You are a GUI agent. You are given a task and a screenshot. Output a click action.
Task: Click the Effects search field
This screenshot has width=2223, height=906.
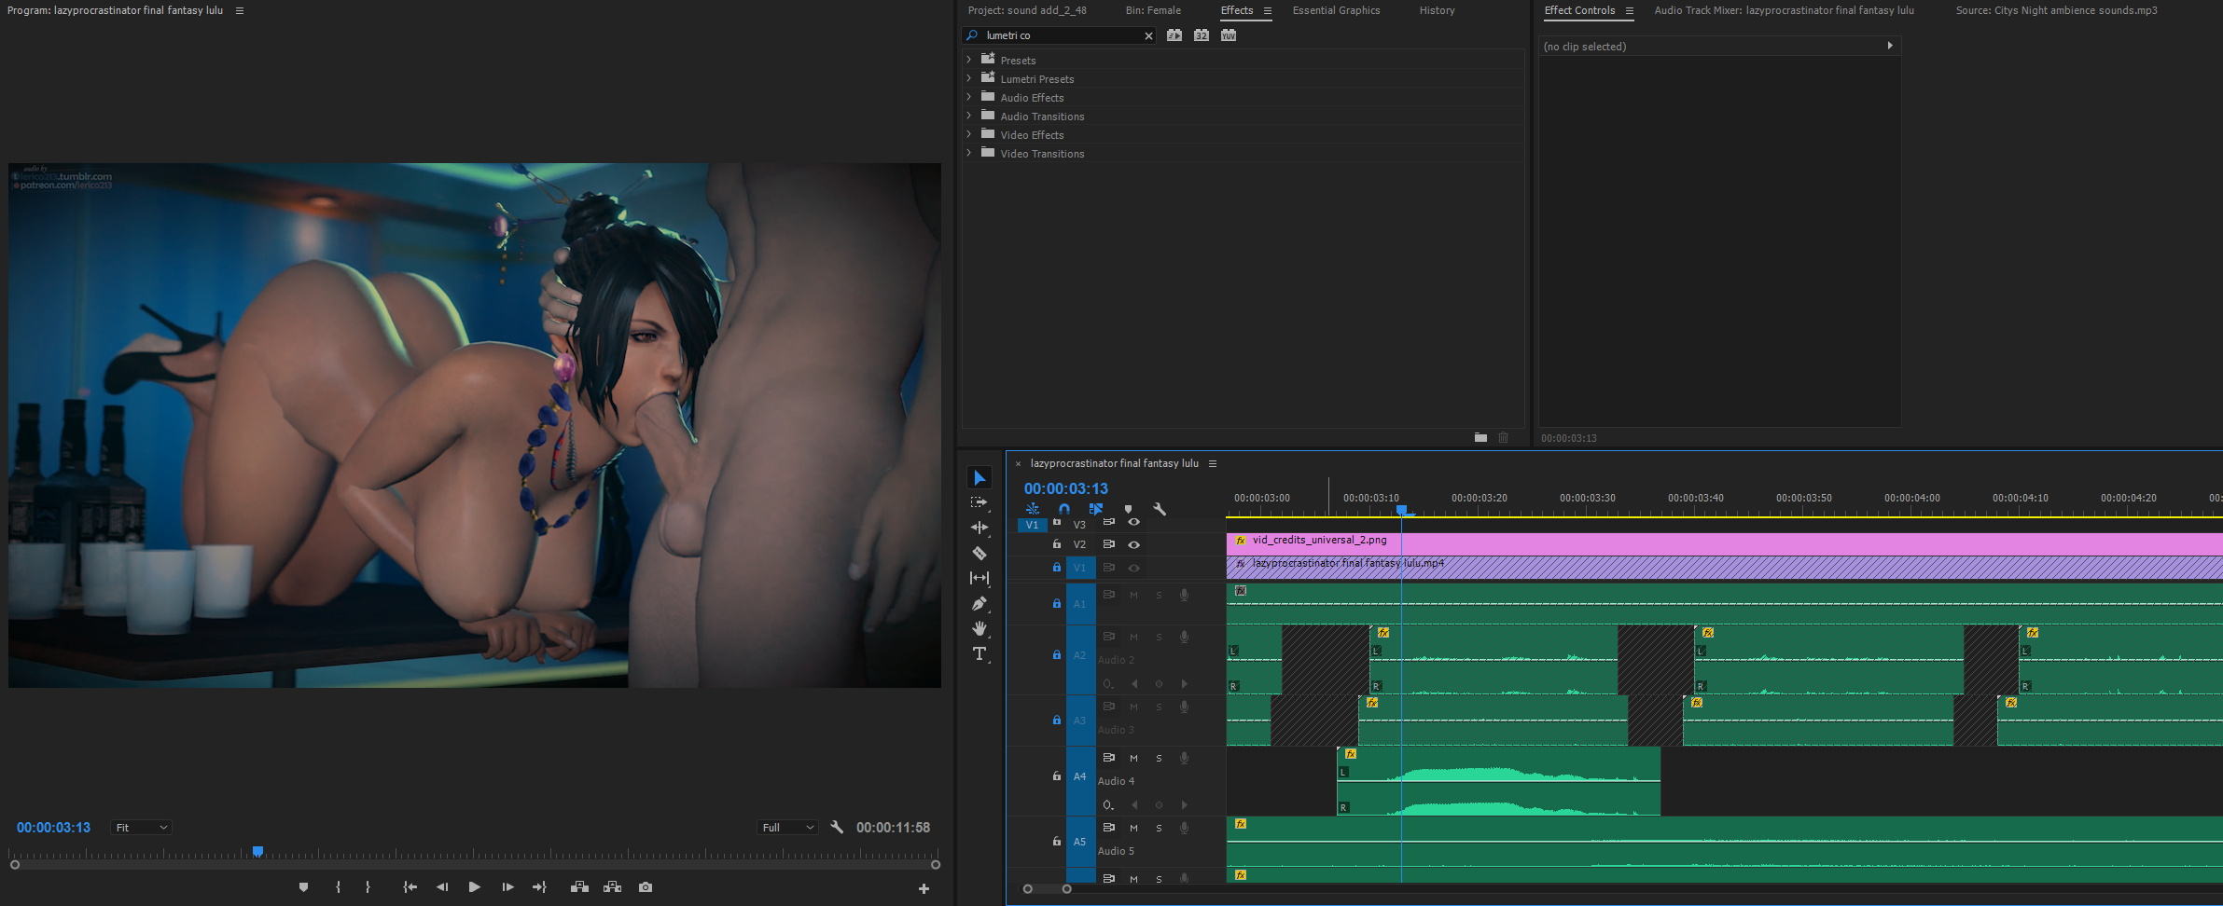[1060, 35]
